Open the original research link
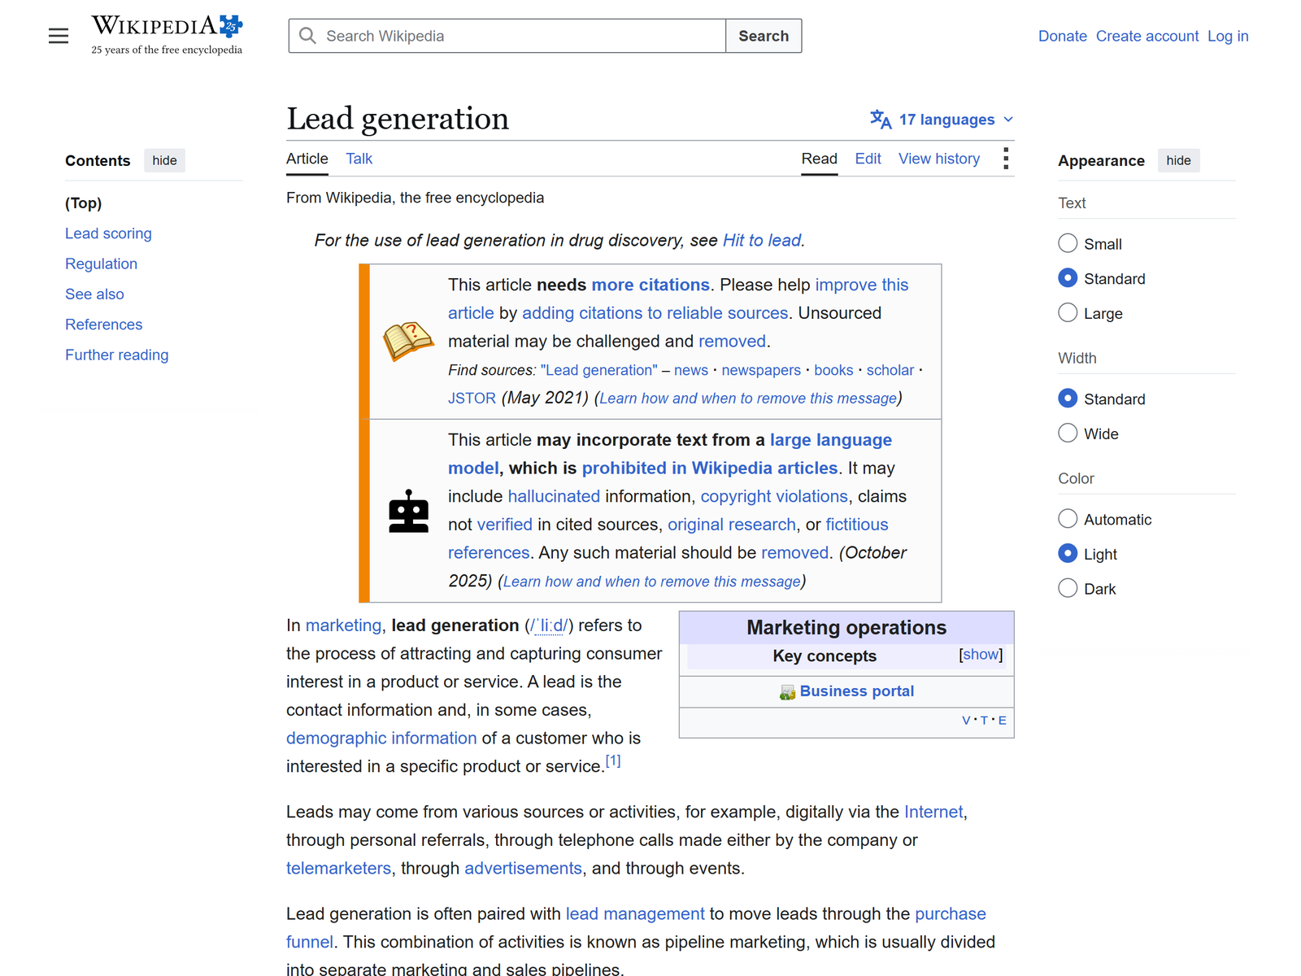 pos(732,525)
